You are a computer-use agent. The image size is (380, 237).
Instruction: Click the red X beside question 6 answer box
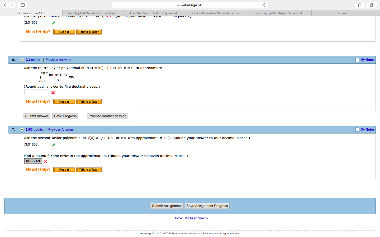coord(53,93)
